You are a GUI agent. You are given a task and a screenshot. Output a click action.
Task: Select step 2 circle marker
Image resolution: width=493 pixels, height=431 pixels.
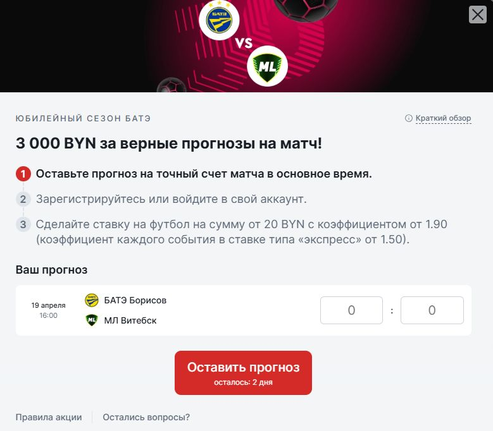(x=23, y=199)
